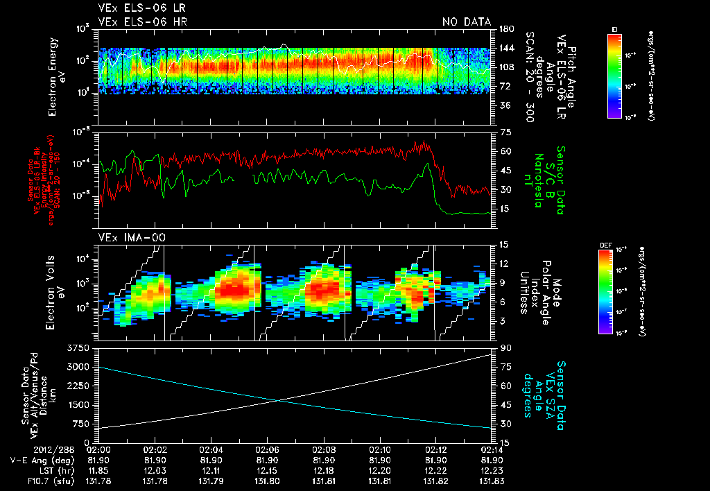Click where the white and cyan lines cross
The image size is (710, 491).
tap(278, 400)
